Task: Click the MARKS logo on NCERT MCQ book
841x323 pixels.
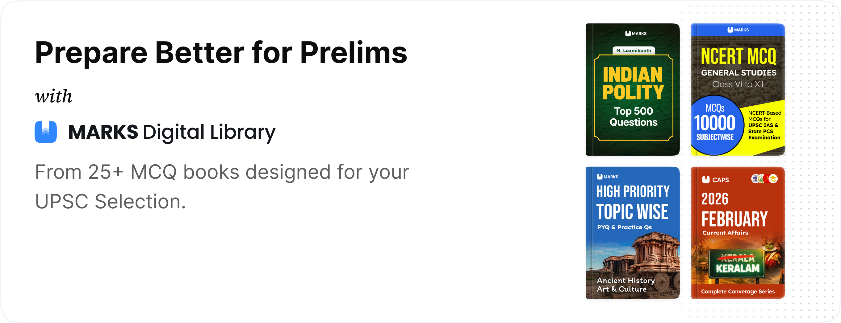Action: 738,30
